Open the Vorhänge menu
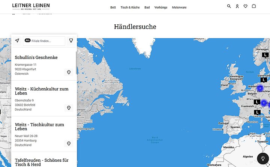Viewport: 270px width, 167px height. click(161, 8)
